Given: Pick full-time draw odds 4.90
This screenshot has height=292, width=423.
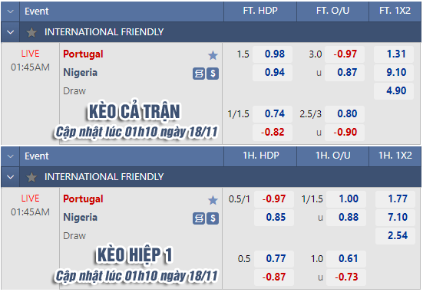Looking at the screenshot, I should pyautogui.click(x=394, y=90).
